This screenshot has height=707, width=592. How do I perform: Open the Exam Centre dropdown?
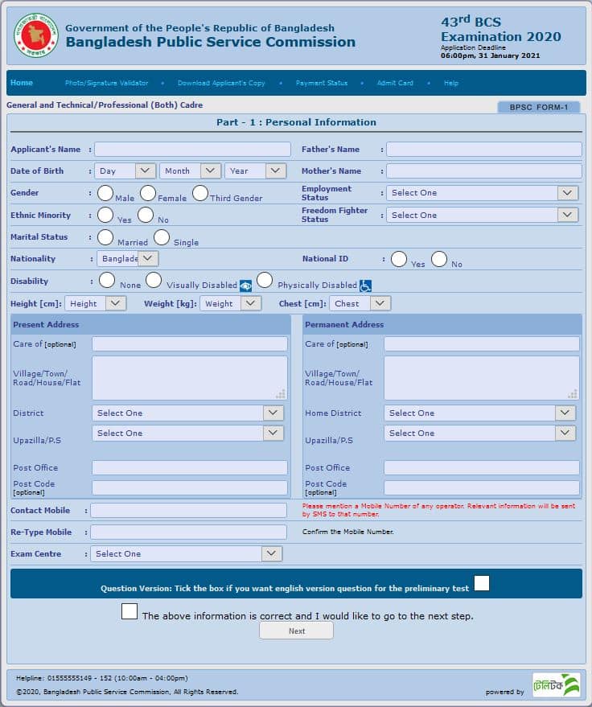click(x=187, y=553)
